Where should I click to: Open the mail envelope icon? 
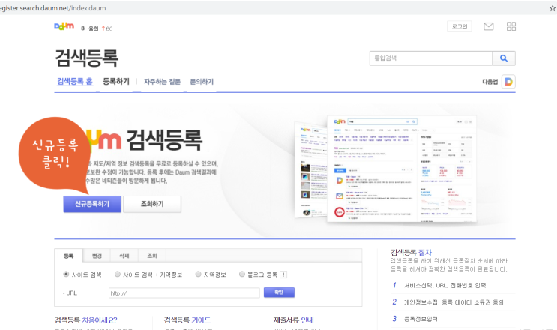pos(489,26)
